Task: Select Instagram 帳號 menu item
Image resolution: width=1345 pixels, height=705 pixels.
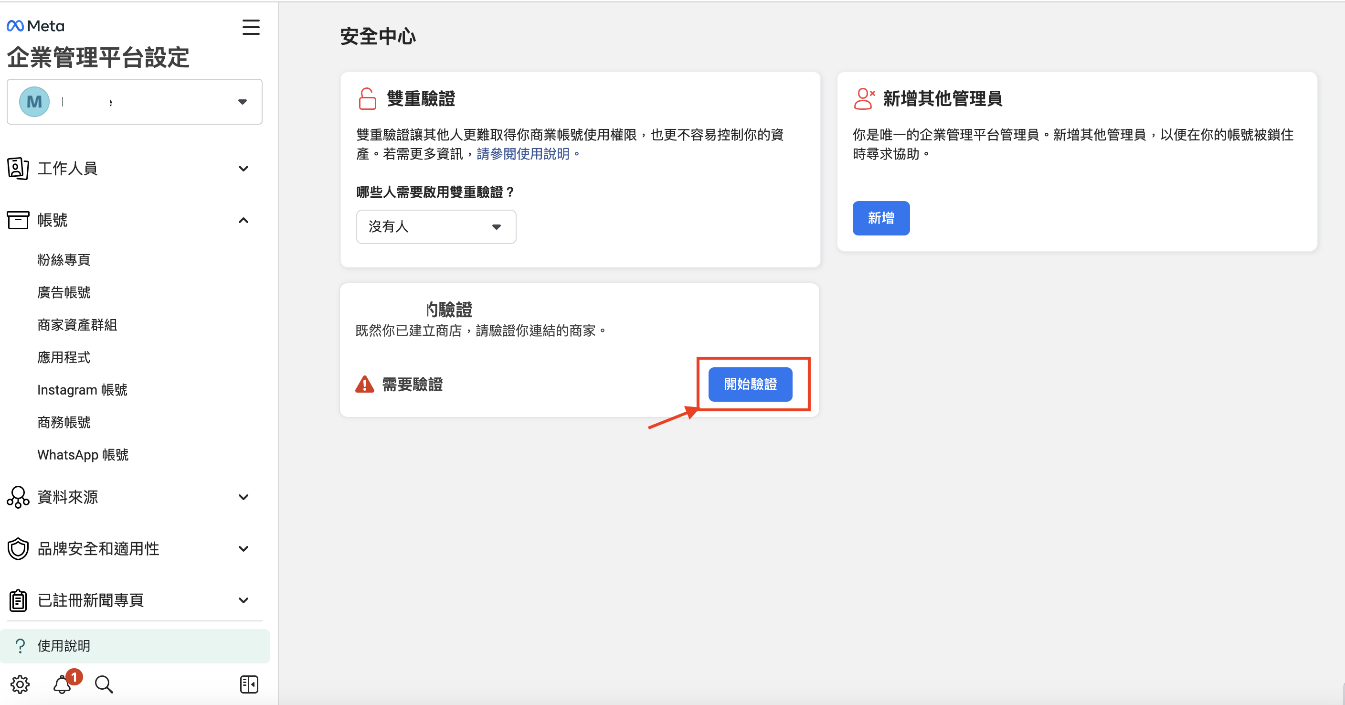Action: [x=82, y=390]
